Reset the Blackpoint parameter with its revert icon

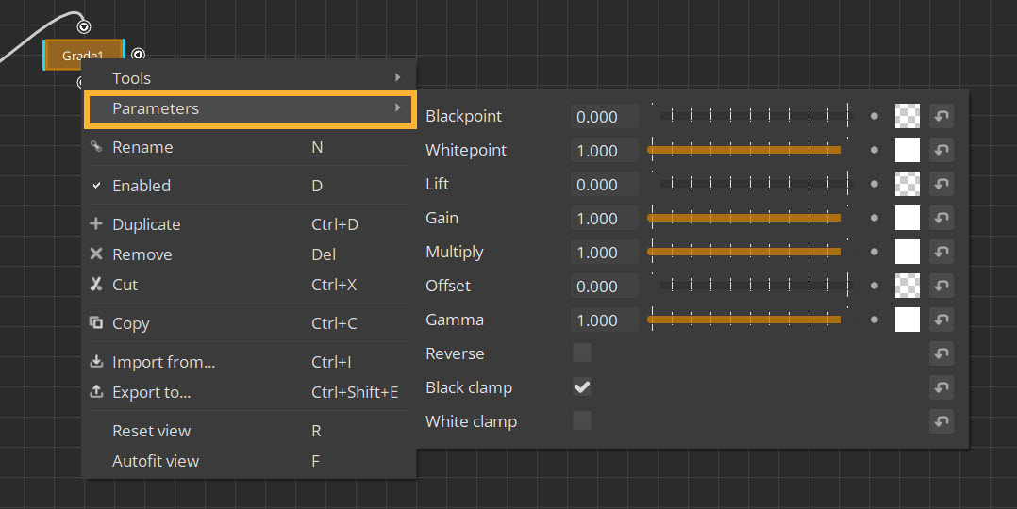point(941,116)
